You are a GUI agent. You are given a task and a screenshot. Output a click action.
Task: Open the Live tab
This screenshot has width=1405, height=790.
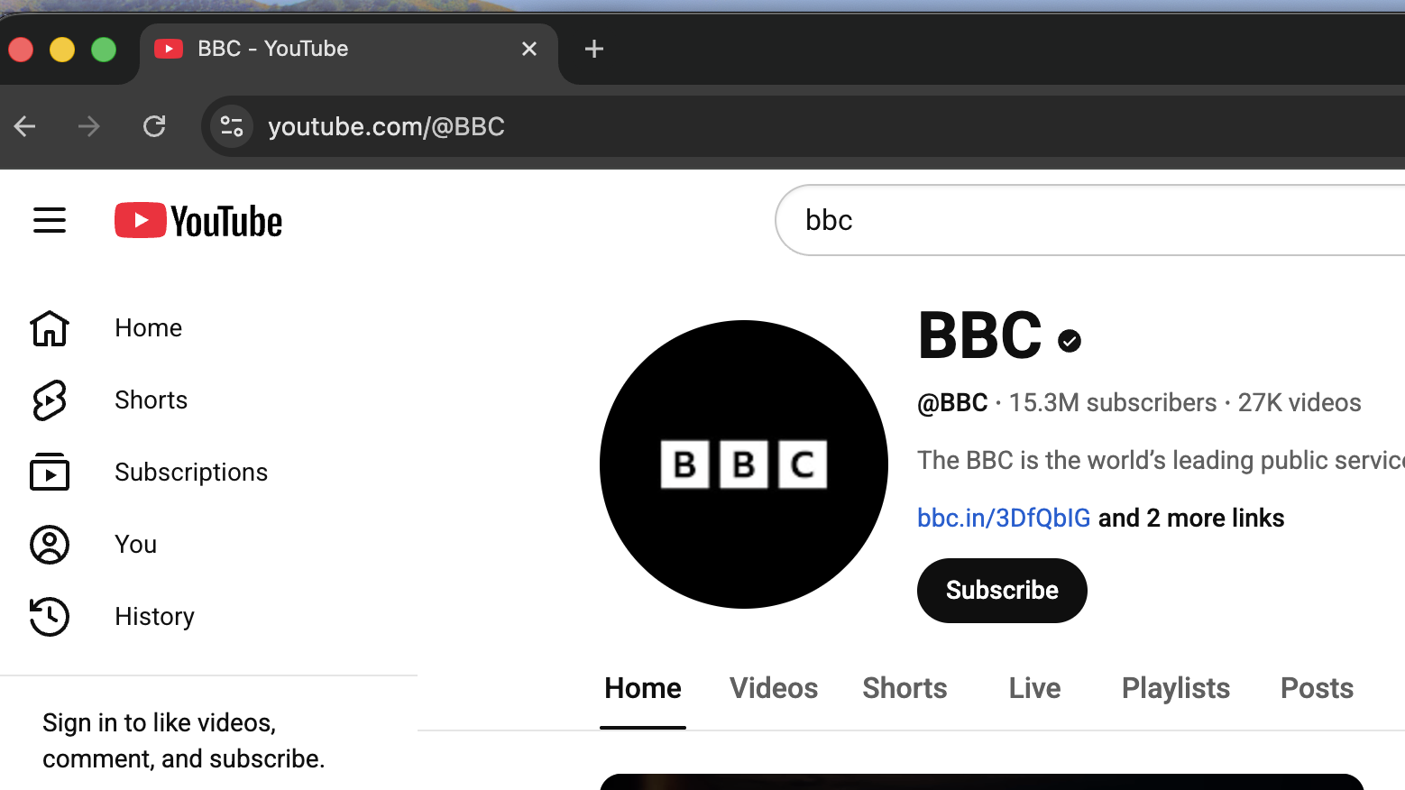tap(1033, 687)
